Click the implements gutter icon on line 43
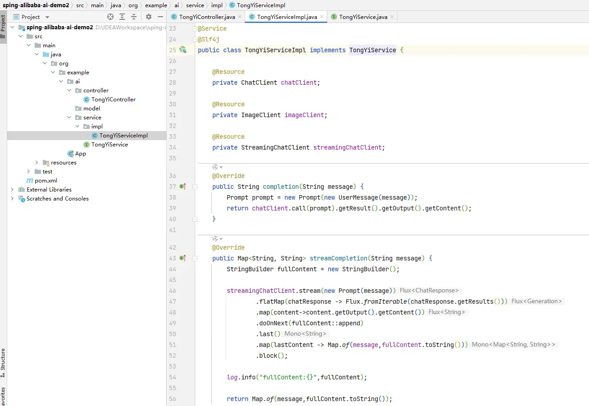The width and height of the screenshot is (589, 406). (183, 258)
